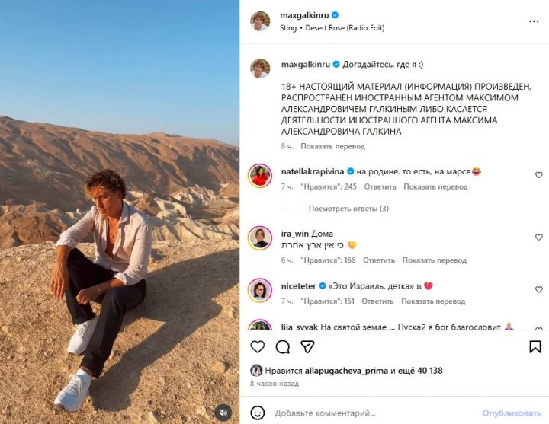Like natellakrapivina's comment
Image resolution: width=549 pixels, height=424 pixels.
click(538, 175)
